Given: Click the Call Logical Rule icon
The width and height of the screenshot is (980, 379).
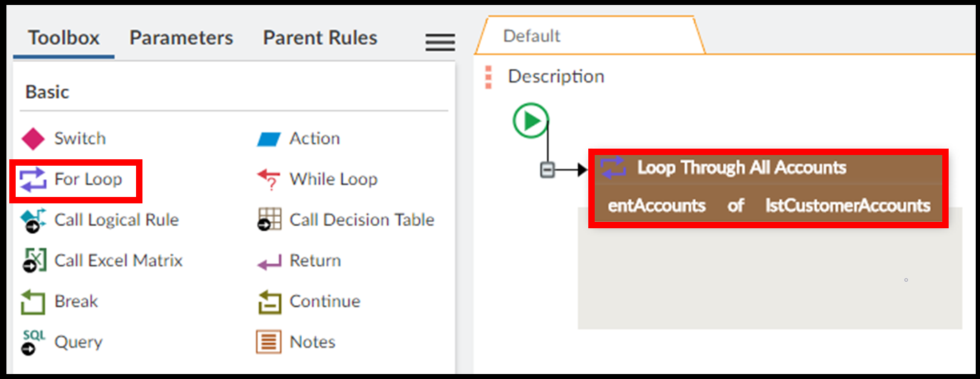Looking at the screenshot, I should (x=33, y=220).
